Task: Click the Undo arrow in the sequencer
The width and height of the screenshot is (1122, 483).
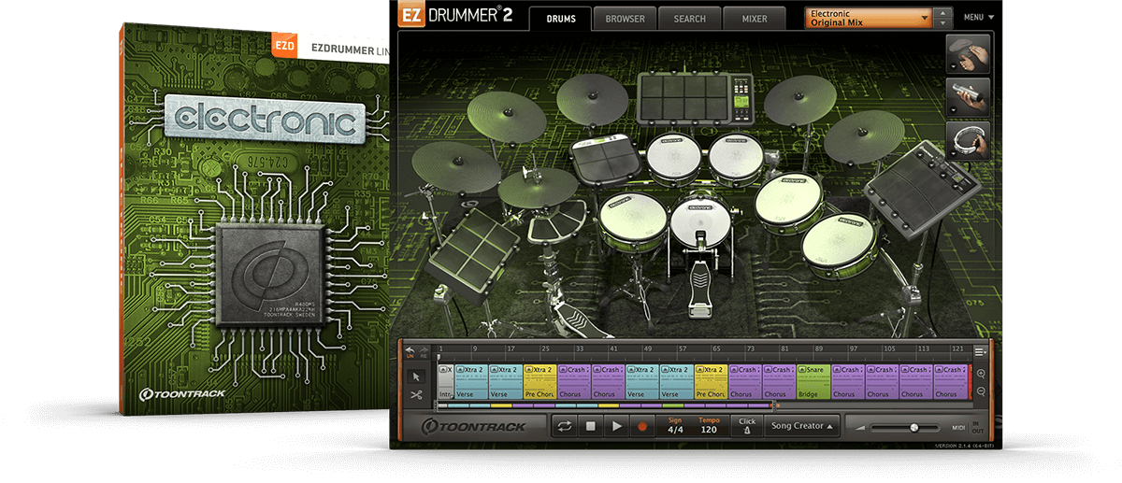Action: [409, 350]
